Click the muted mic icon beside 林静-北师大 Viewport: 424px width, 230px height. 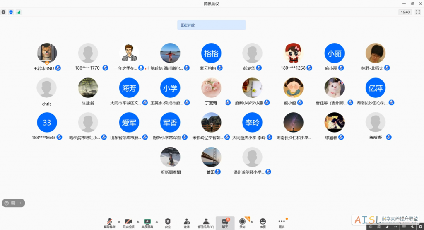click(387, 68)
